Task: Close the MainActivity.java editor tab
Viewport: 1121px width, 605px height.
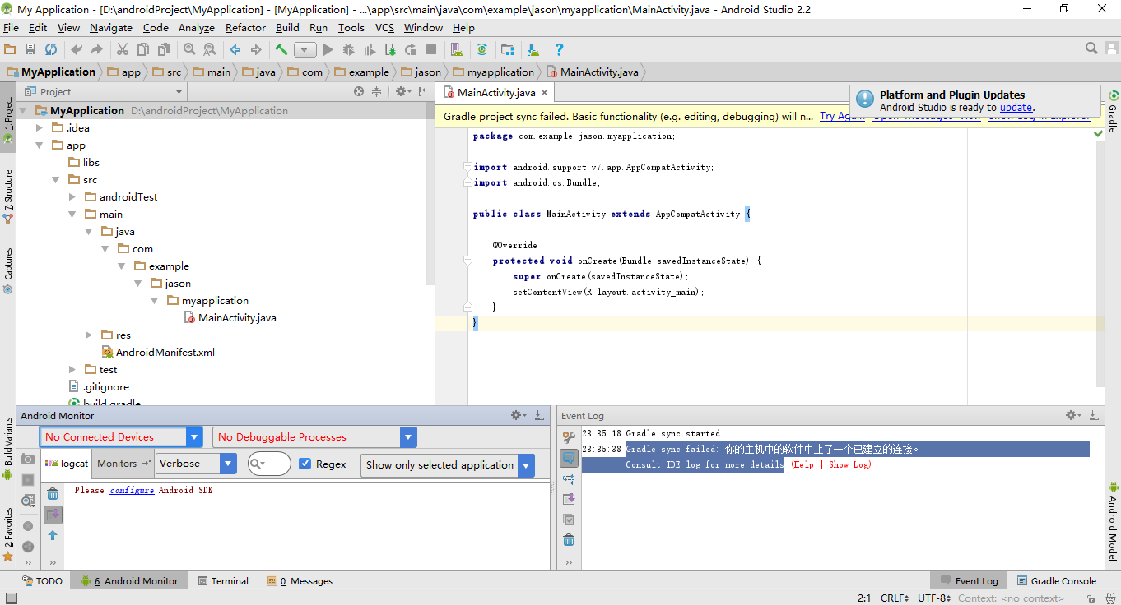Action: pos(545,93)
